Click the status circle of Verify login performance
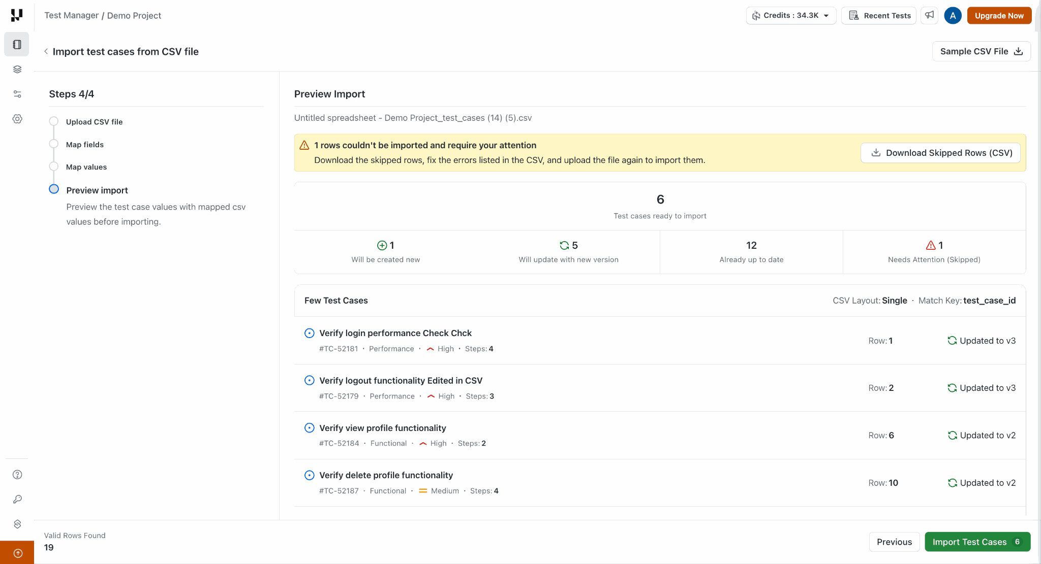 pos(309,333)
